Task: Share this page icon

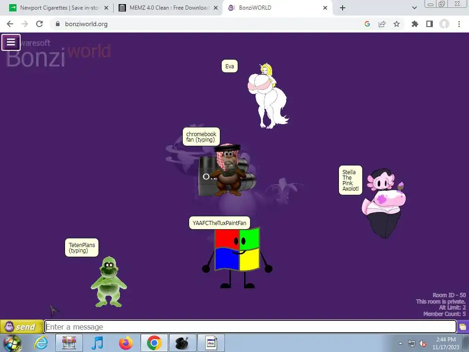Action: pos(382,24)
